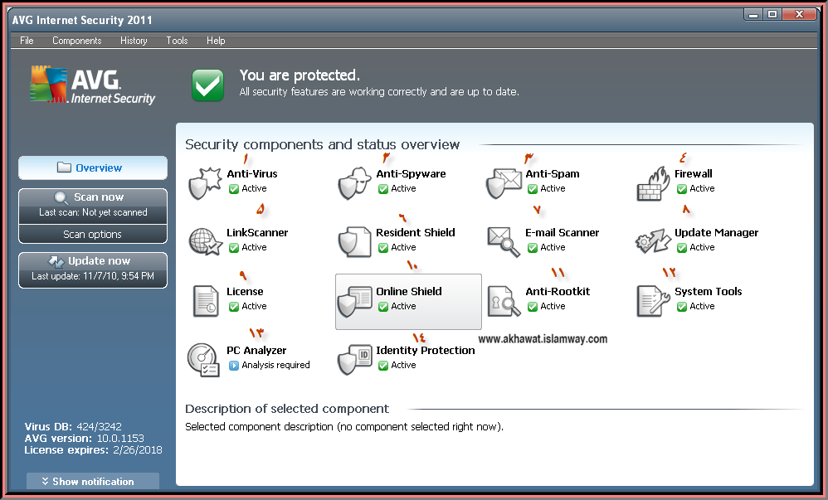Click the Anti-Spam Active status check
Image resolution: width=828 pixels, height=500 pixels.
point(533,188)
